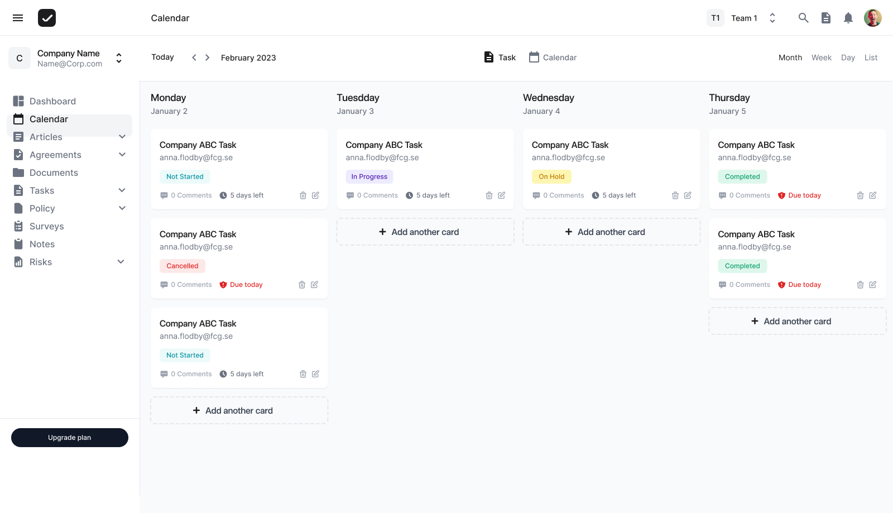Click the profile avatar picture
The height and width of the screenshot is (513, 893).
coord(873,17)
